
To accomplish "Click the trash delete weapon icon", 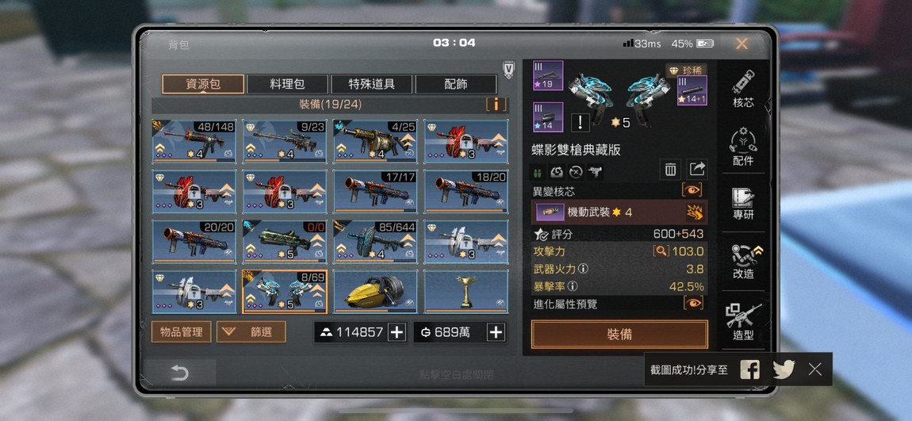I will [x=671, y=170].
